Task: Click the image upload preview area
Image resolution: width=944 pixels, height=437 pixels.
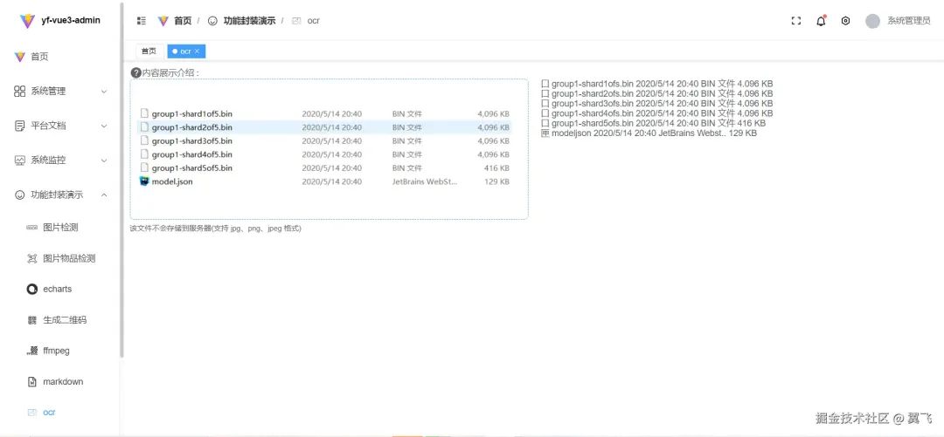Action: [330, 149]
